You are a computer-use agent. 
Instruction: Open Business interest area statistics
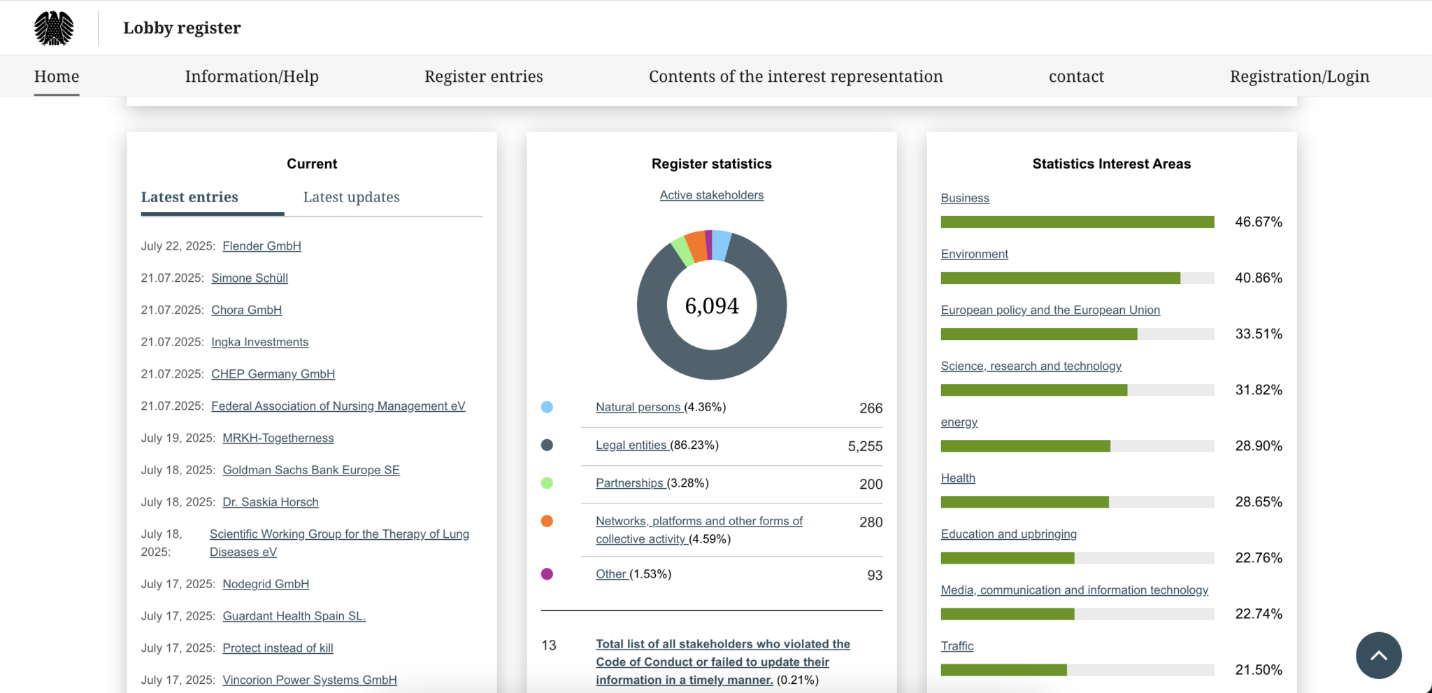click(965, 198)
